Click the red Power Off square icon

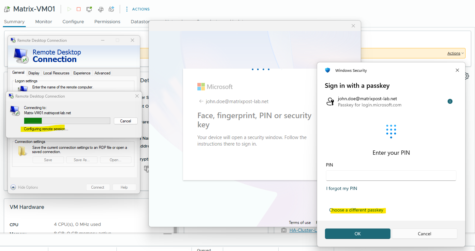[79, 9]
